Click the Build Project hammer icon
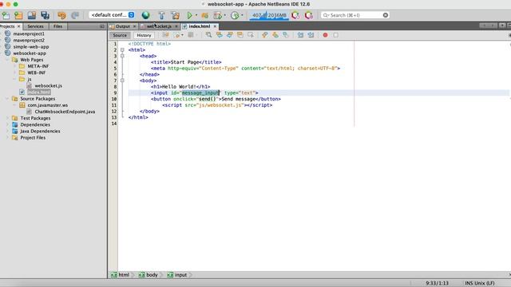The width and height of the screenshot is (511, 287). 161,15
